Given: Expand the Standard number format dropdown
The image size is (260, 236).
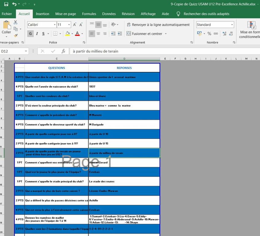Looking at the screenshot, I should 232,25.
